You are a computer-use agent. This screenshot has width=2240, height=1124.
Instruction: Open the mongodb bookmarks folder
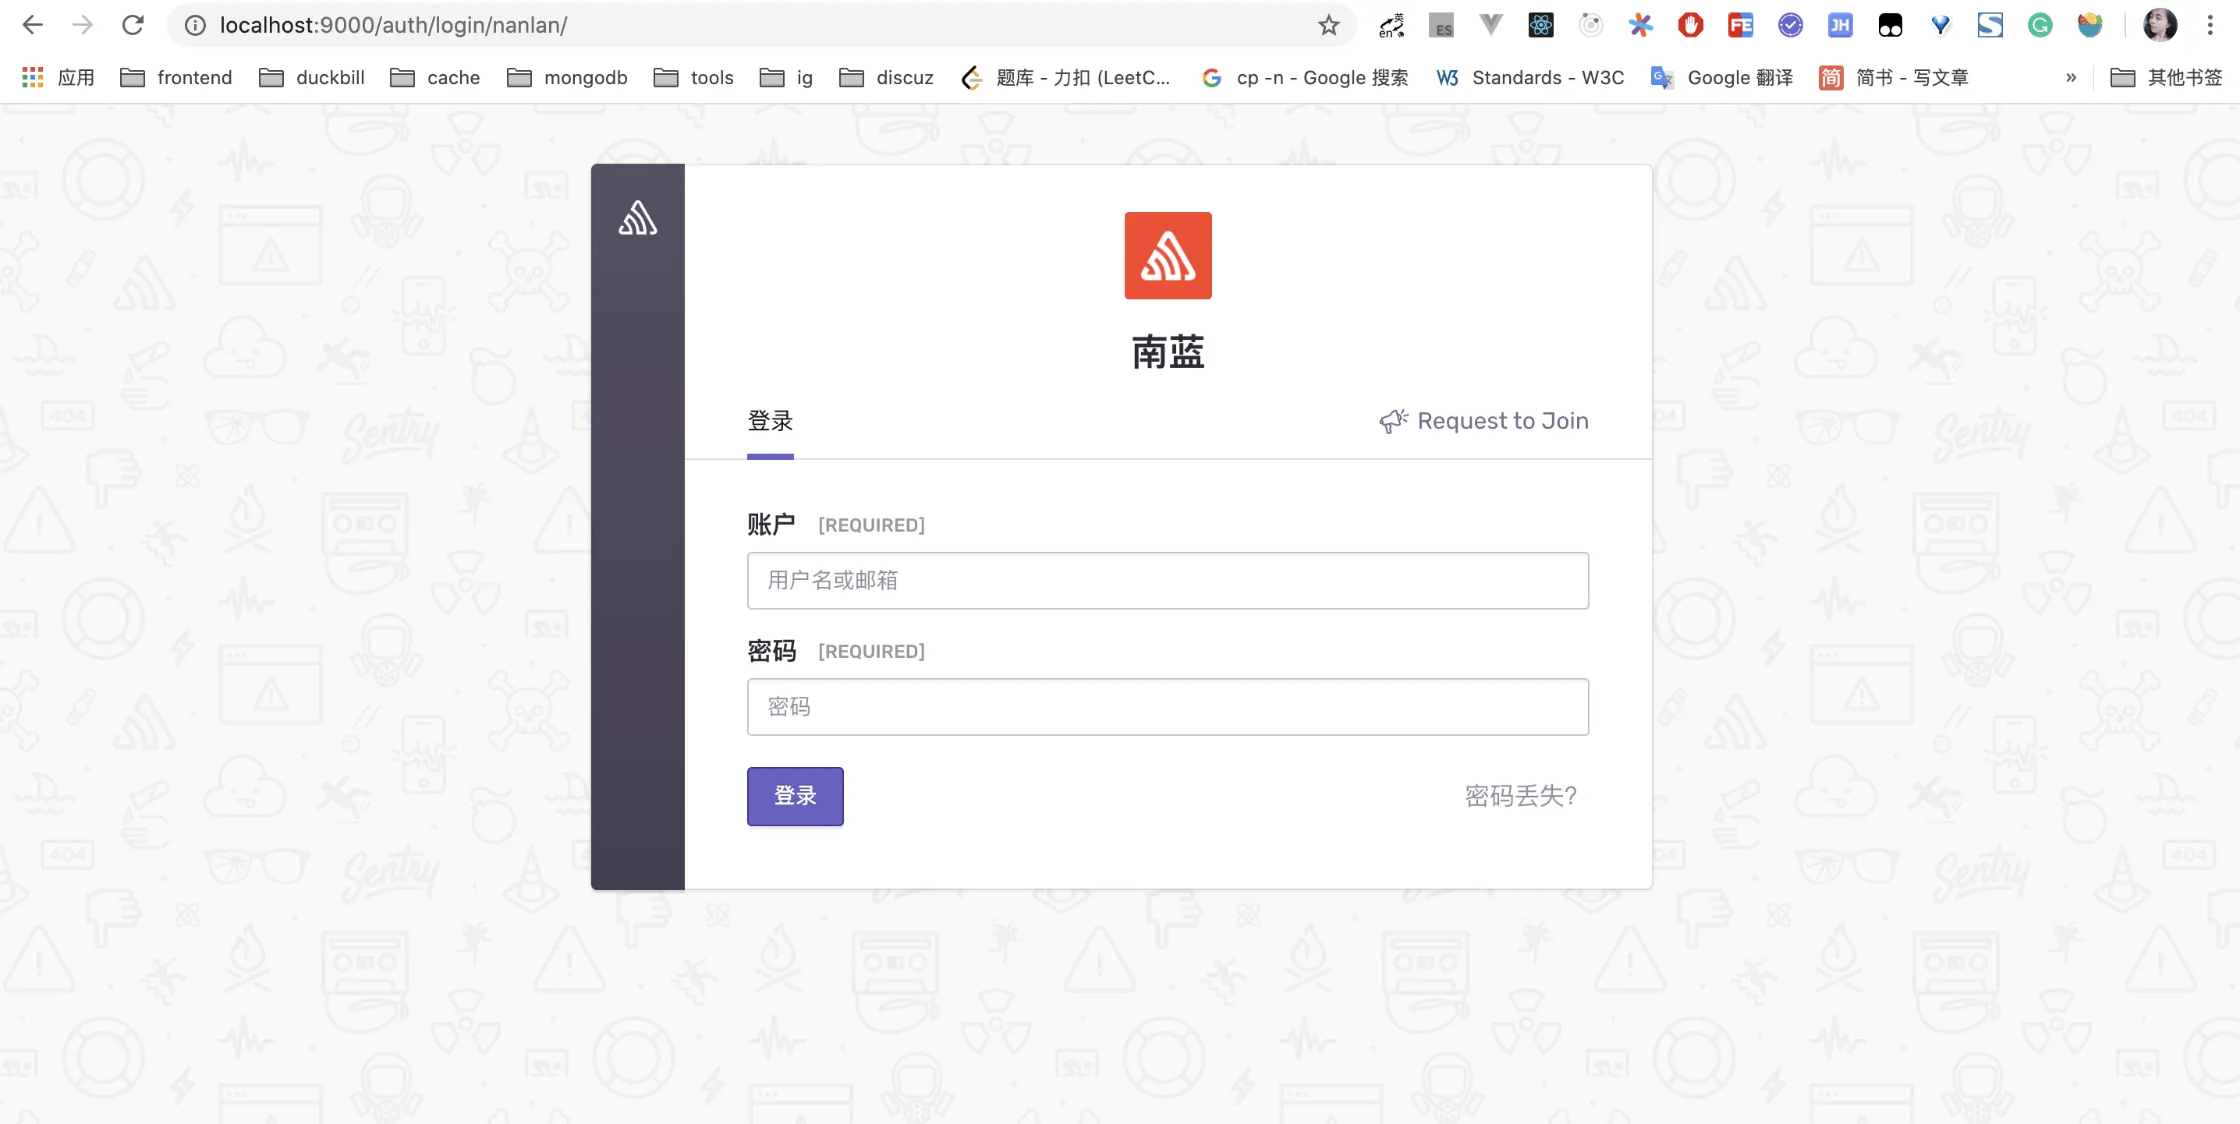(x=566, y=77)
